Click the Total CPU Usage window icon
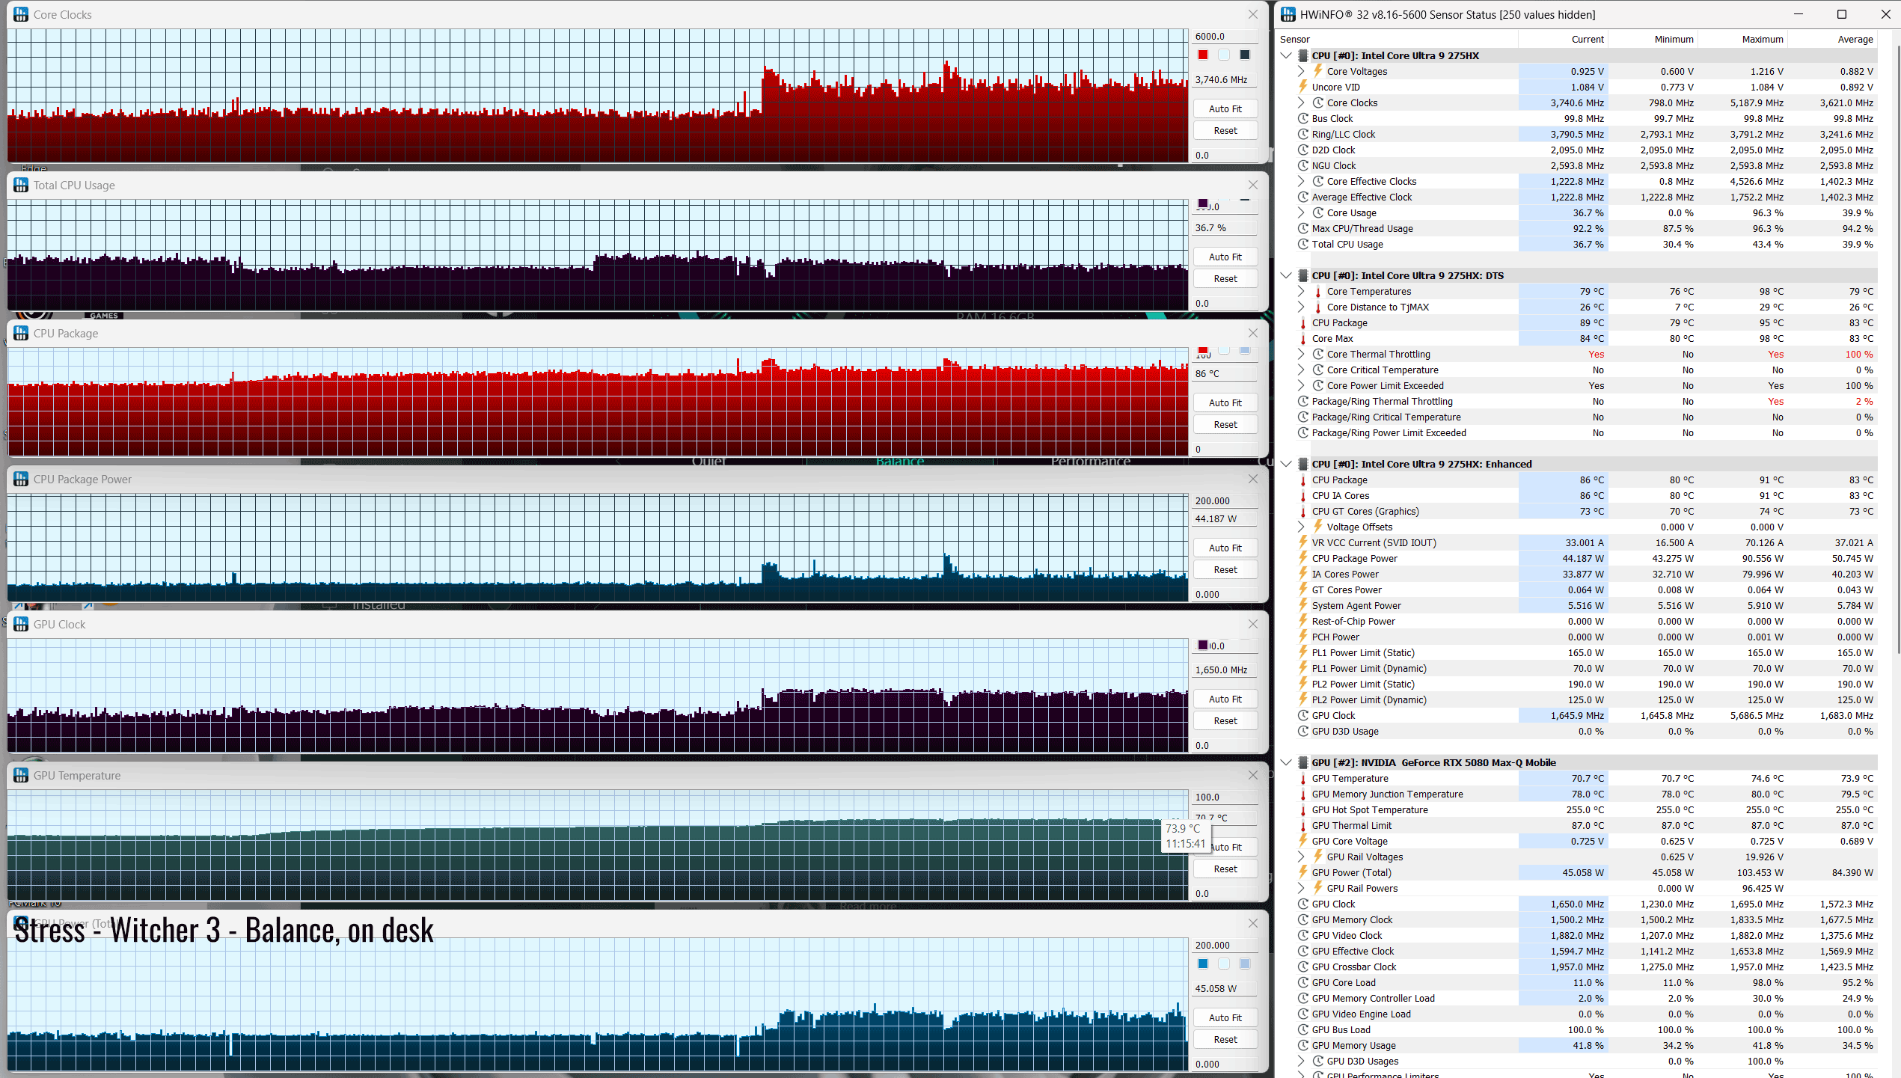The height and width of the screenshot is (1078, 1901). [x=21, y=185]
